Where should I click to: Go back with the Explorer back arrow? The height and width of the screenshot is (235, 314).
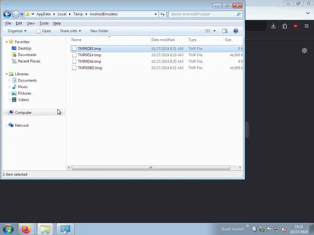tap(7, 14)
